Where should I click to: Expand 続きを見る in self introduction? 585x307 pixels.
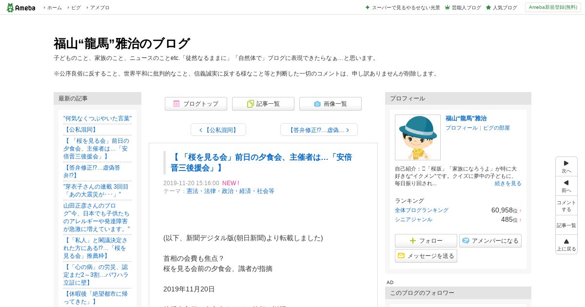tap(508, 183)
